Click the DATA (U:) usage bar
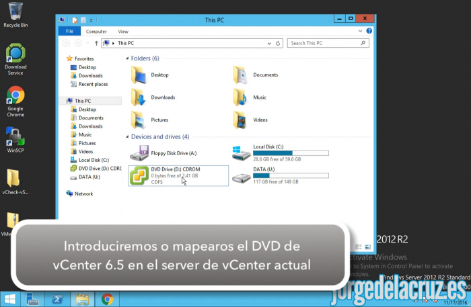Viewport: 471px width, 307px height. coord(291,176)
